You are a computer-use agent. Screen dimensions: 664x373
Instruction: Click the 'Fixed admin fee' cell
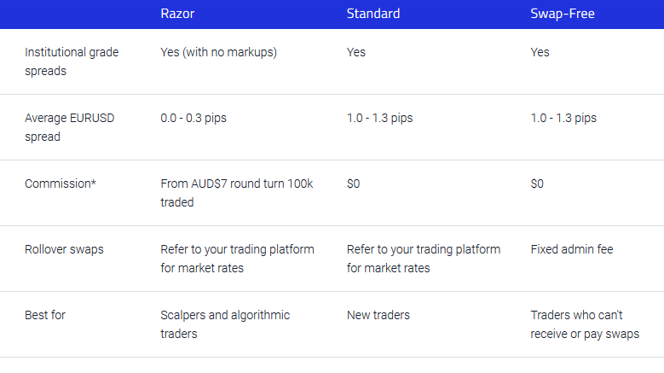coord(571,249)
